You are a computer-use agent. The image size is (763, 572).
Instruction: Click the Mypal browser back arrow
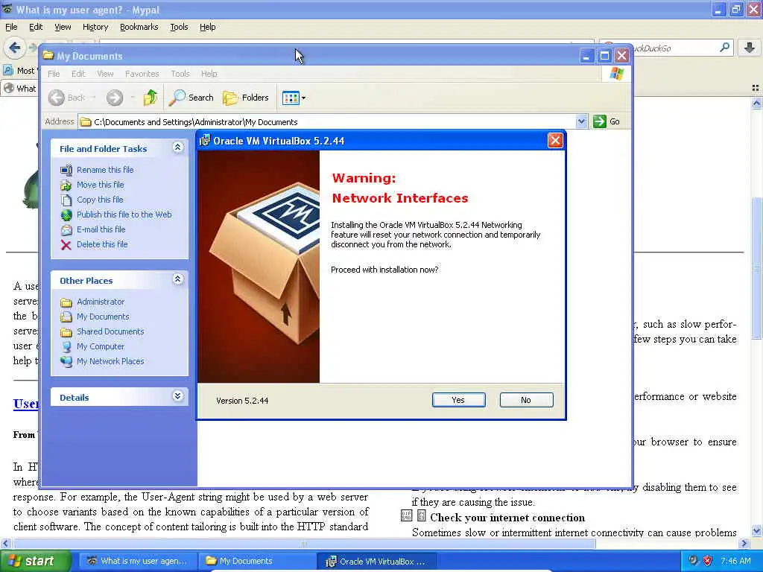[15, 48]
